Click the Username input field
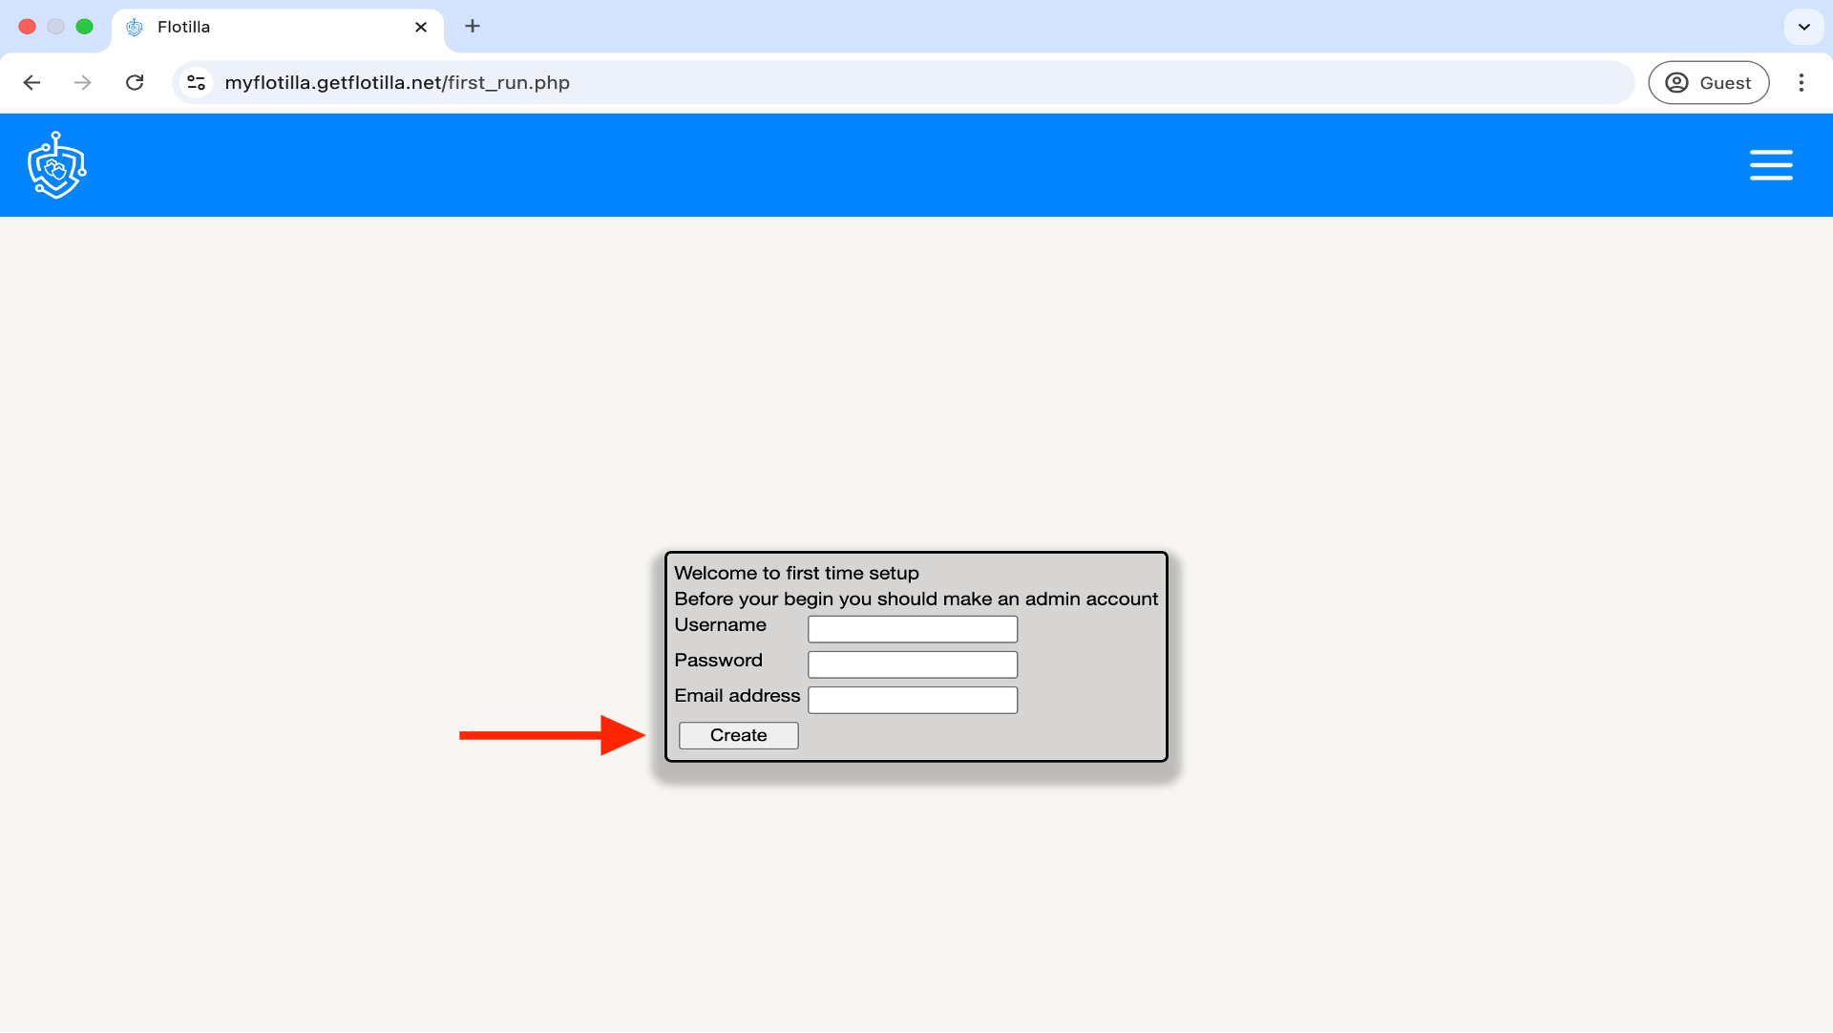1833x1033 pixels. [x=912, y=629]
